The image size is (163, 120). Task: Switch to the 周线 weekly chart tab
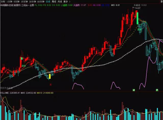[x=54, y=2]
